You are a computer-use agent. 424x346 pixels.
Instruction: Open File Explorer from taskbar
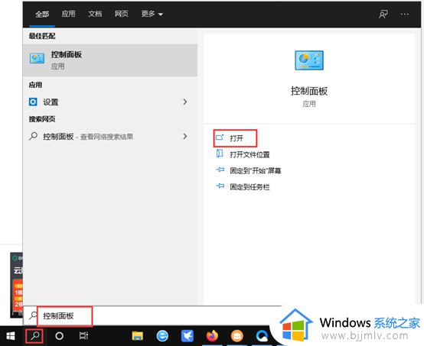(137, 336)
